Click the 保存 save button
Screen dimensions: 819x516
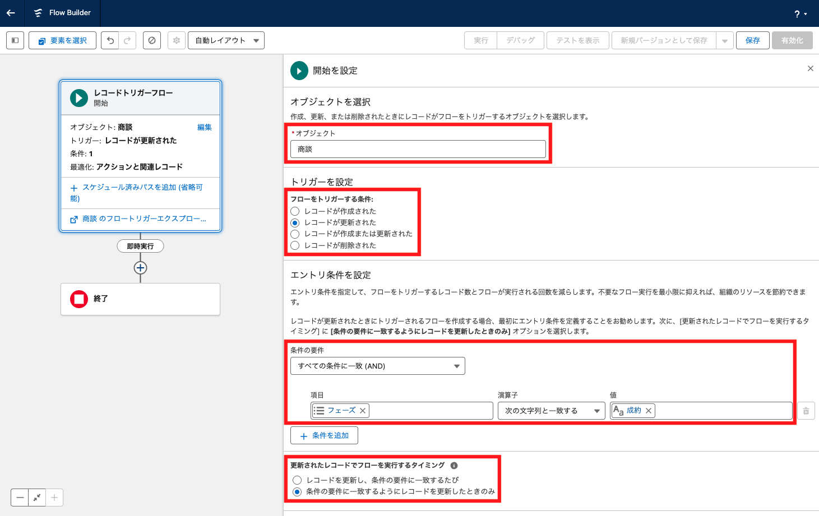(752, 40)
